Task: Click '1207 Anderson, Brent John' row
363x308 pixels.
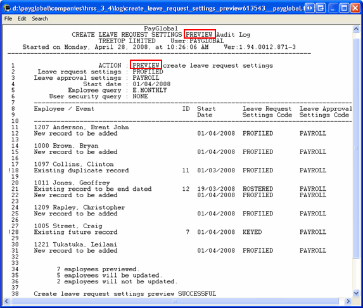Action: click(x=81, y=127)
